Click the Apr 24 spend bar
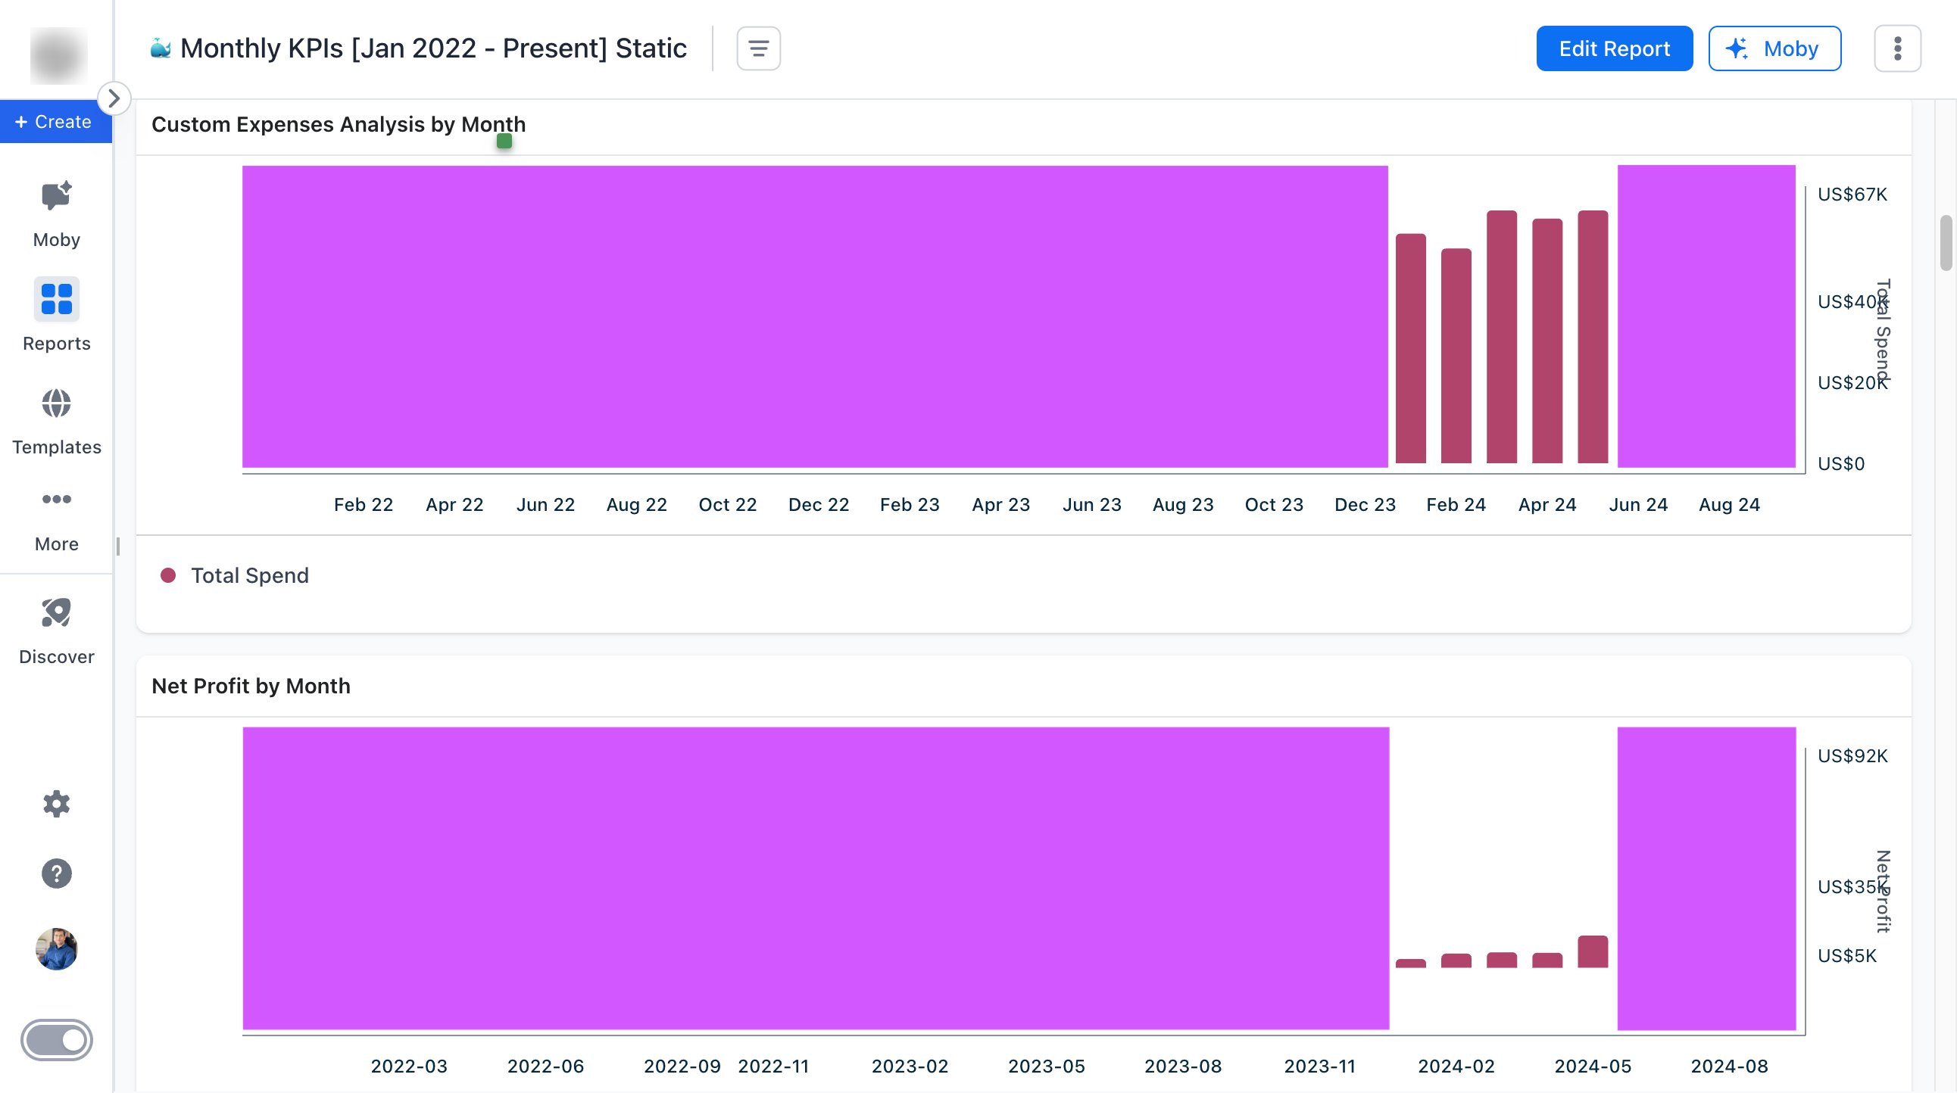Viewport: 1957px width, 1093px height. tap(1547, 341)
